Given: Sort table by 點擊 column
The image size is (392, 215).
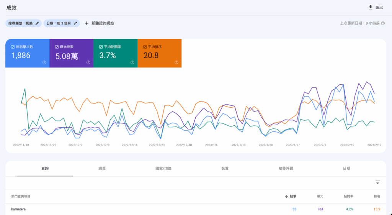Looking at the screenshot, I should 293,197.
